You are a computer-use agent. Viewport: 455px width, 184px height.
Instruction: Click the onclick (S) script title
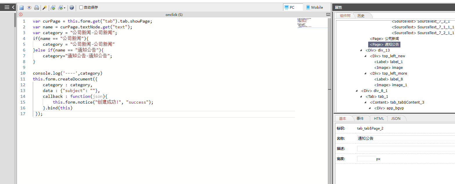pos(174,14)
